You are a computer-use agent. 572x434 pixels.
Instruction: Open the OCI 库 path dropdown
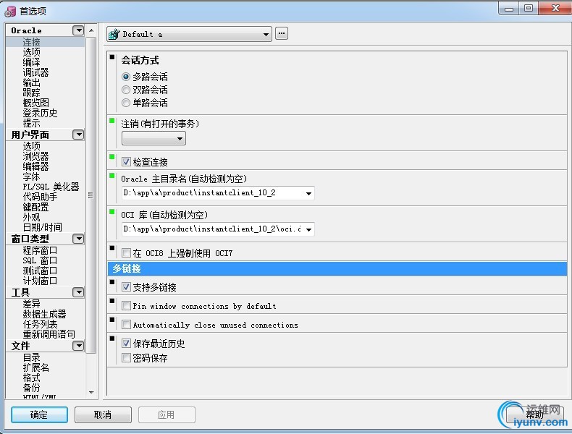pyautogui.click(x=308, y=229)
